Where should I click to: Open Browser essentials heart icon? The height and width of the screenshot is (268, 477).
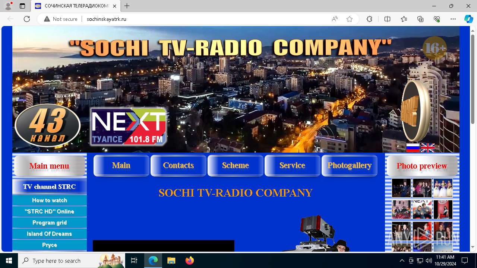click(x=437, y=19)
